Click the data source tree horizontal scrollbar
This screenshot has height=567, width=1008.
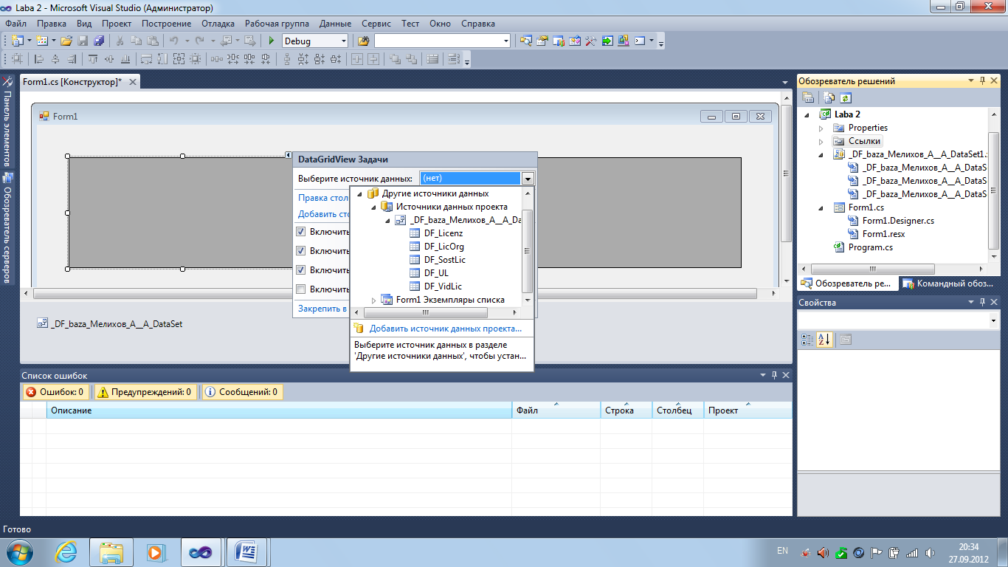[x=424, y=313]
